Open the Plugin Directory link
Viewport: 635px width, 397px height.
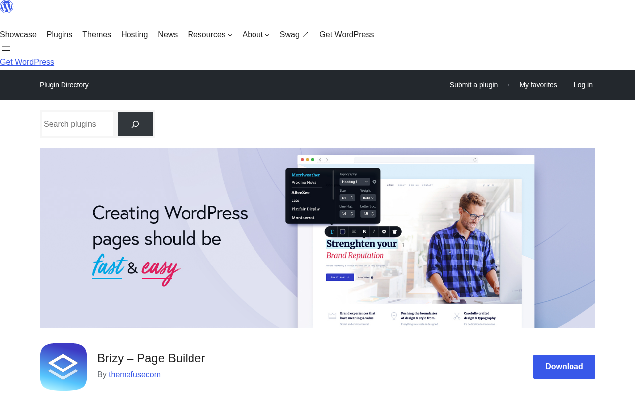pos(64,85)
